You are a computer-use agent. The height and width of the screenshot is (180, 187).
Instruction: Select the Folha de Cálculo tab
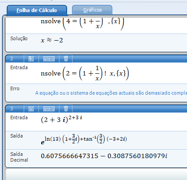point(37,10)
